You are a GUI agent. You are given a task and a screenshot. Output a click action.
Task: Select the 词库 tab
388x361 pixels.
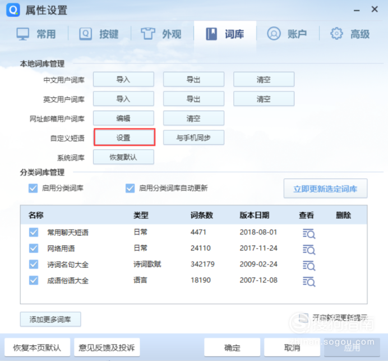point(225,34)
